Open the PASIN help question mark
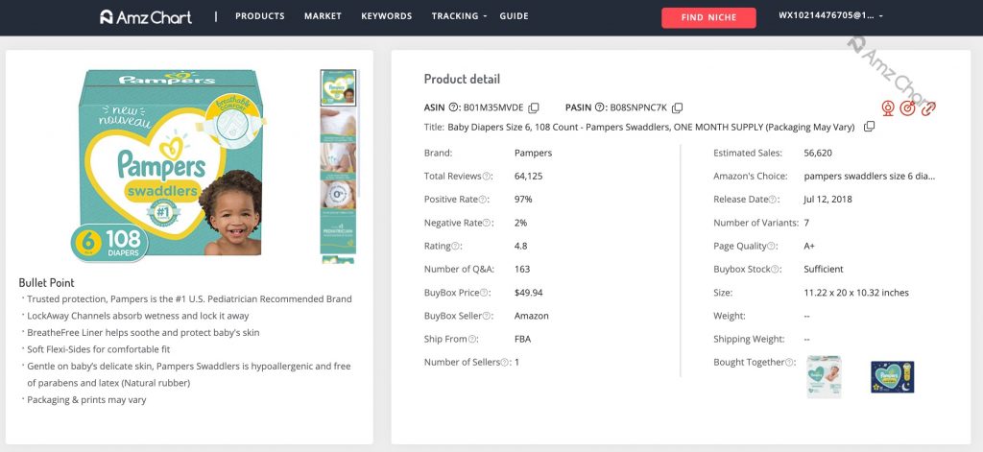Screen dimensions: 983x452 (599, 107)
